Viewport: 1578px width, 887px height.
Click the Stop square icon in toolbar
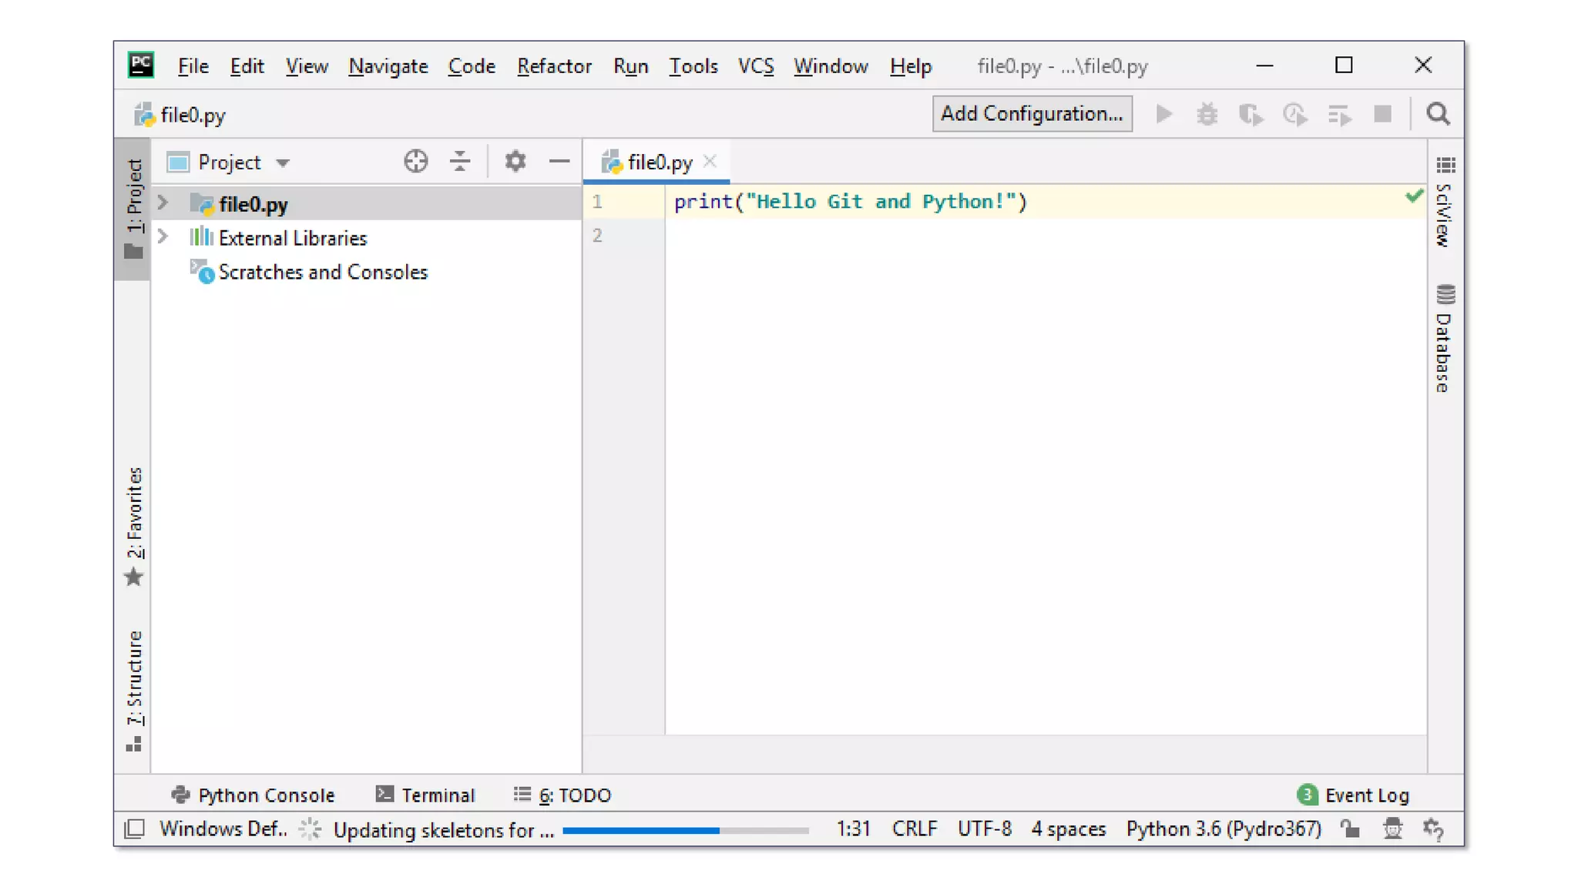click(1382, 115)
